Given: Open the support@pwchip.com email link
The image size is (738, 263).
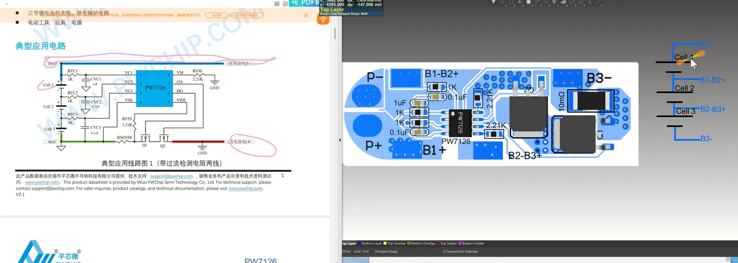Looking at the screenshot, I should (171, 176).
